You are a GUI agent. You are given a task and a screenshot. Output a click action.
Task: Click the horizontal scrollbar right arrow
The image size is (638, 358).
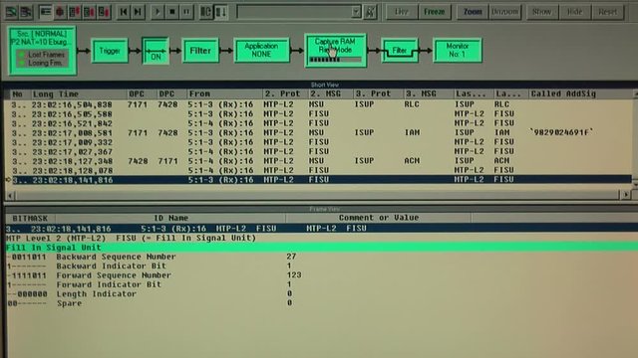click(x=626, y=195)
